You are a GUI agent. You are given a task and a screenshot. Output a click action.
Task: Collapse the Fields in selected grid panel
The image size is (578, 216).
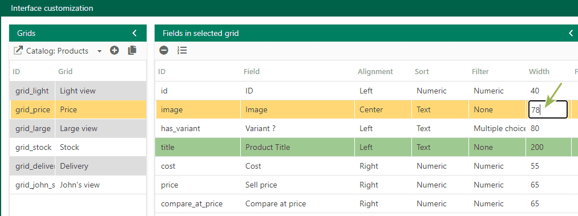click(571, 33)
